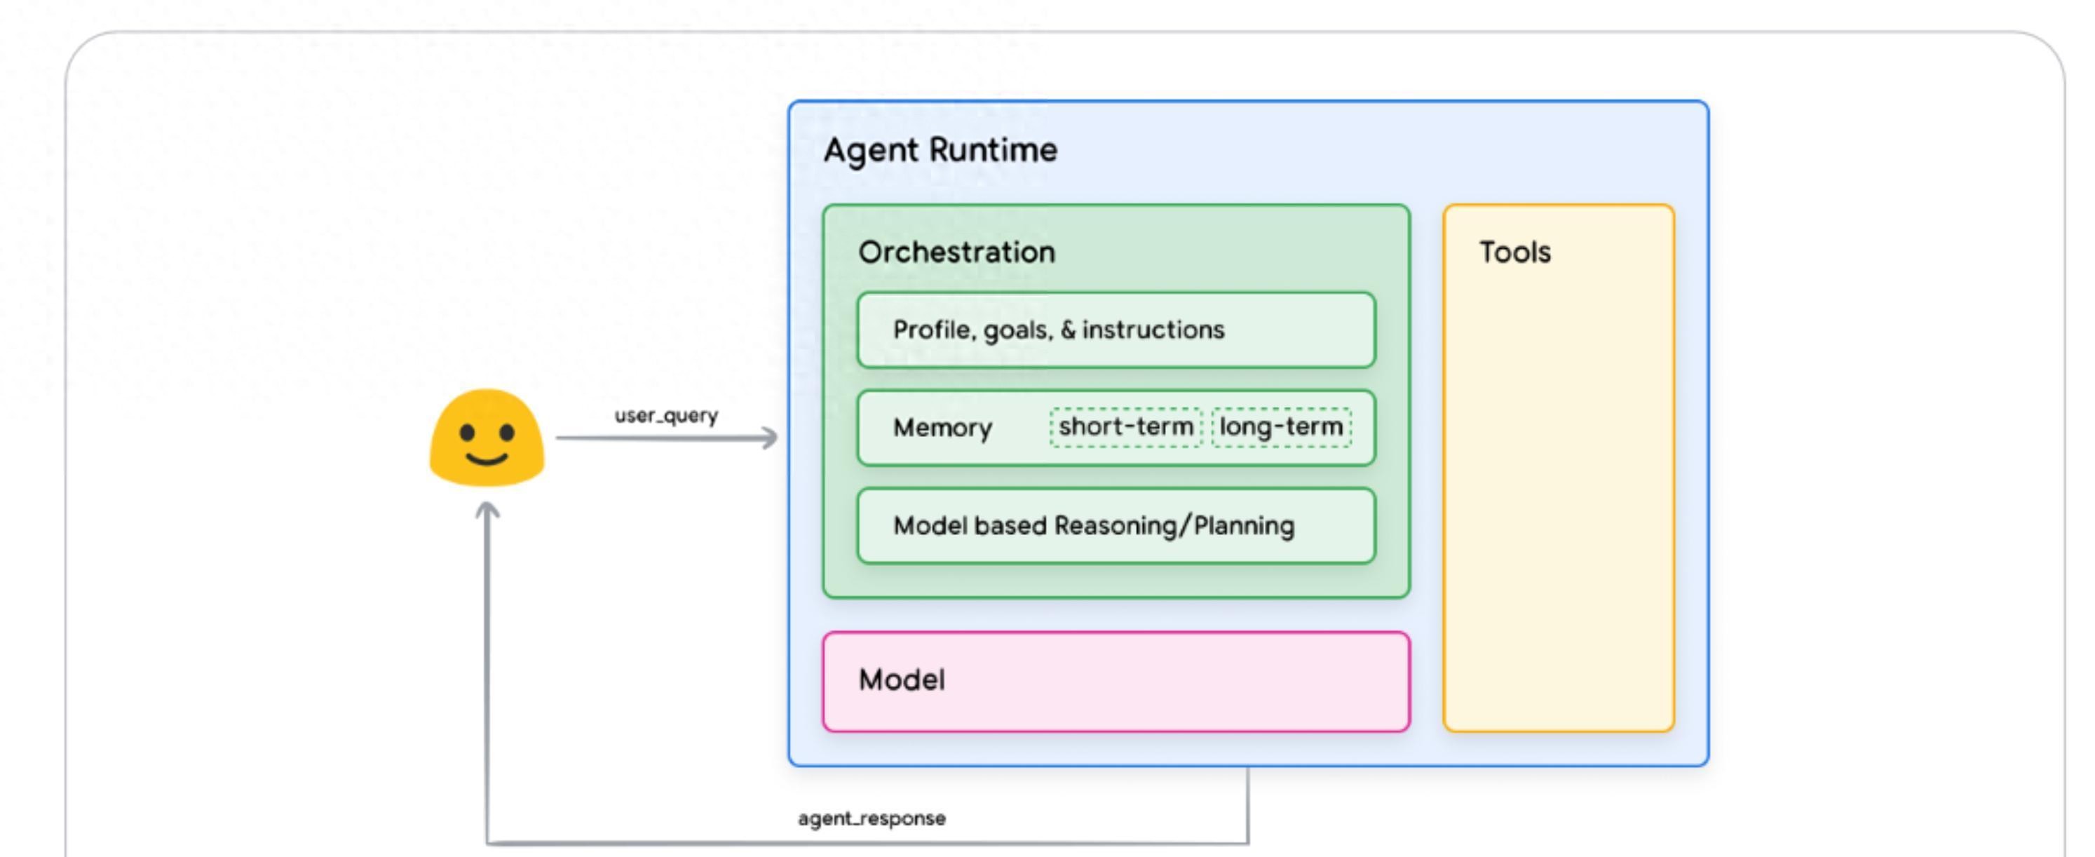Click the Memory label
The image size is (2095, 857).
pyautogui.click(x=942, y=428)
